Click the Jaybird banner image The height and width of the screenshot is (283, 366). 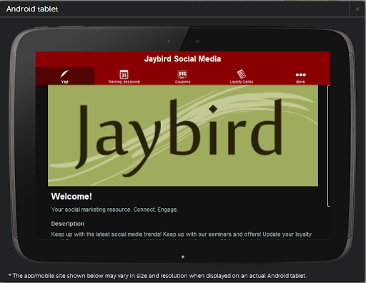(183, 135)
